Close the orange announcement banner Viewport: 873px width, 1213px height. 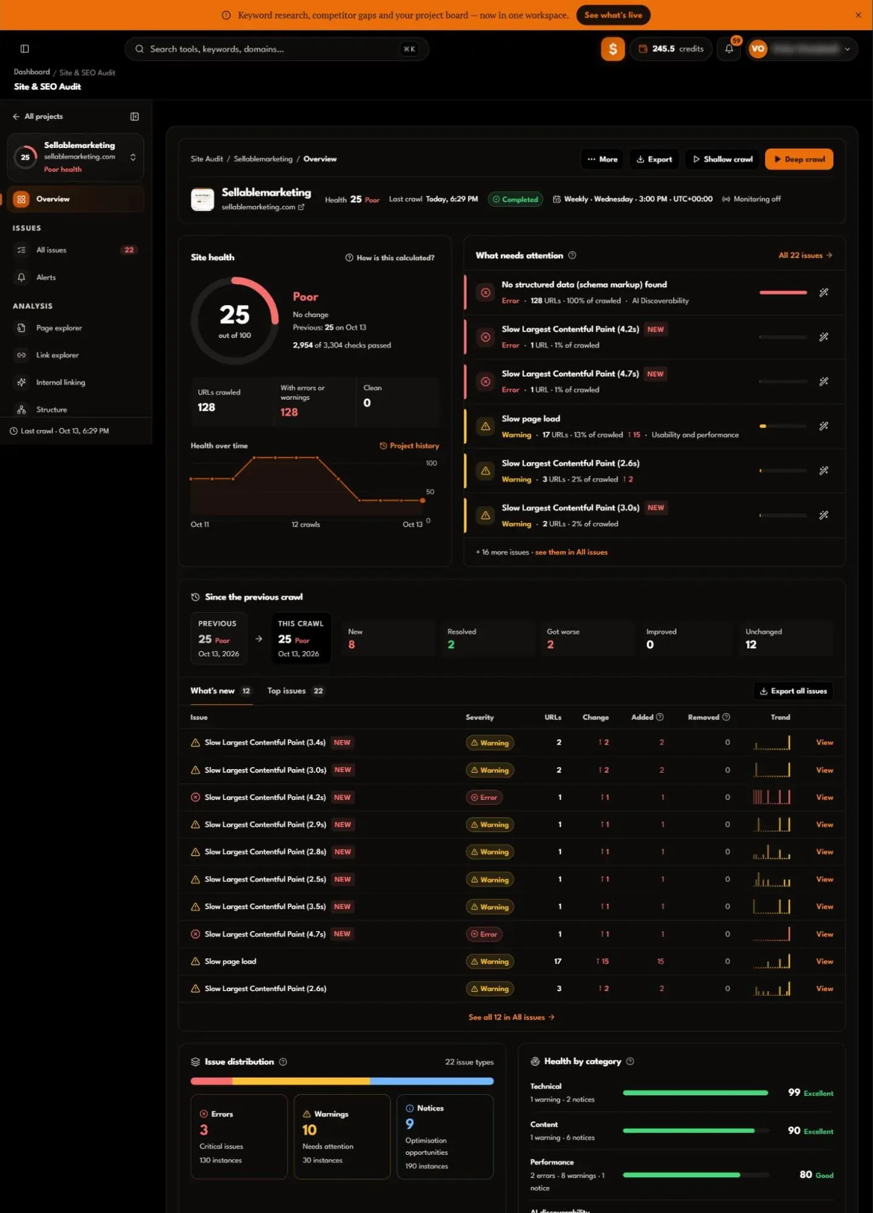click(858, 15)
